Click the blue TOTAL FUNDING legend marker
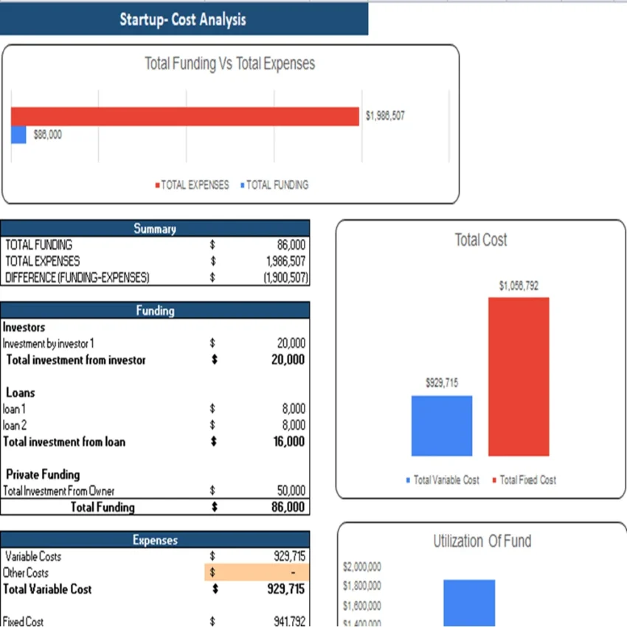The width and height of the screenshot is (627, 627). 241,185
